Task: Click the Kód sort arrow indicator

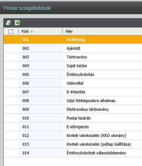Action: (32, 32)
